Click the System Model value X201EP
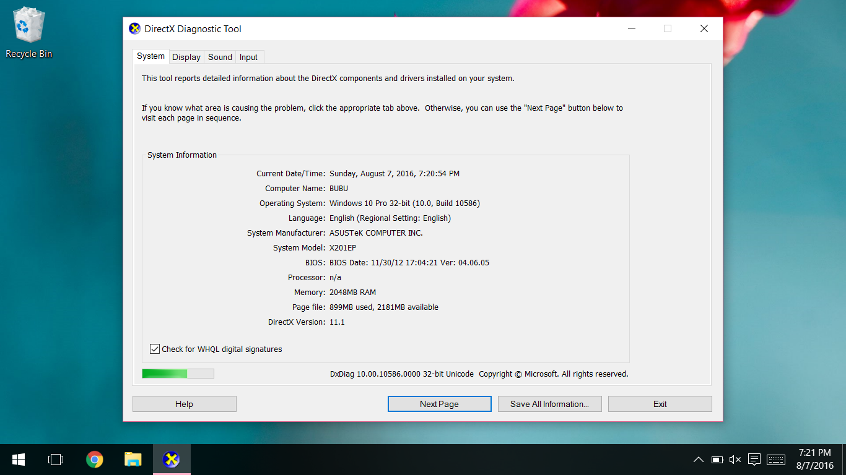Image resolution: width=846 pixels, height=475 pixels. point(343,248)
